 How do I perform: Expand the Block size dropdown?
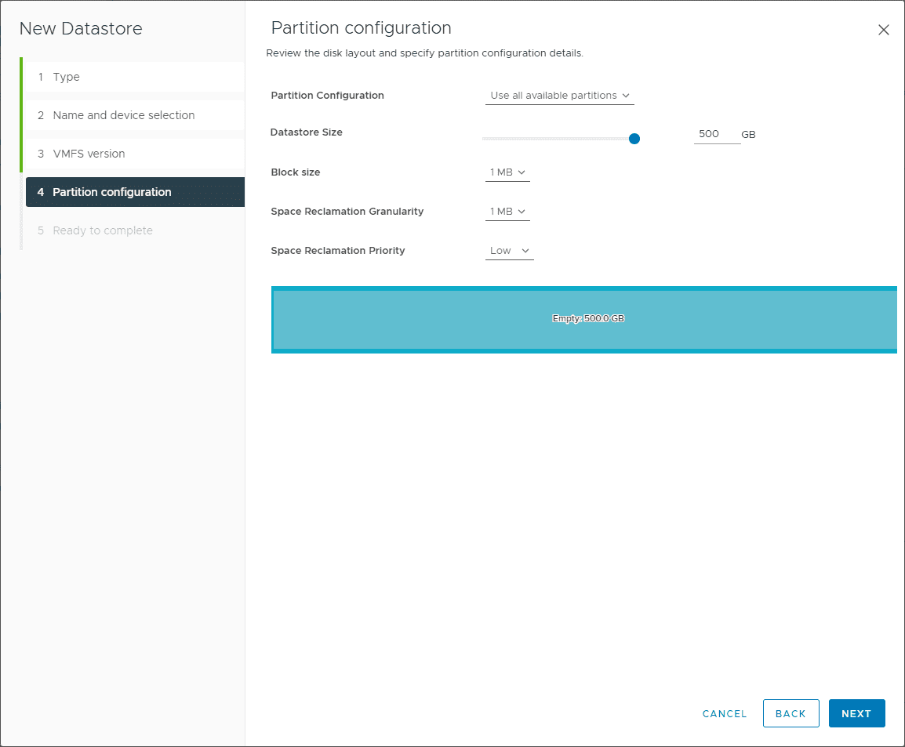click(x=507, y=172)
